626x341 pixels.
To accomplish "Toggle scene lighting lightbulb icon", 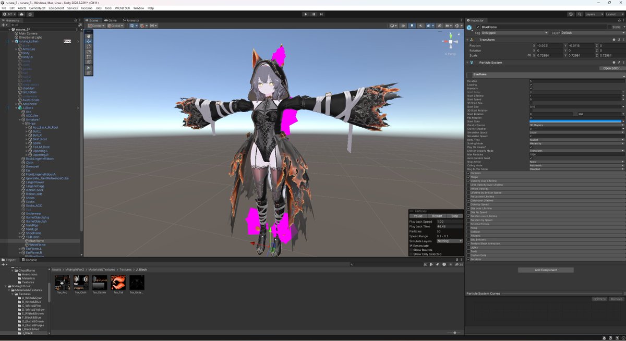I will (412, 25).
